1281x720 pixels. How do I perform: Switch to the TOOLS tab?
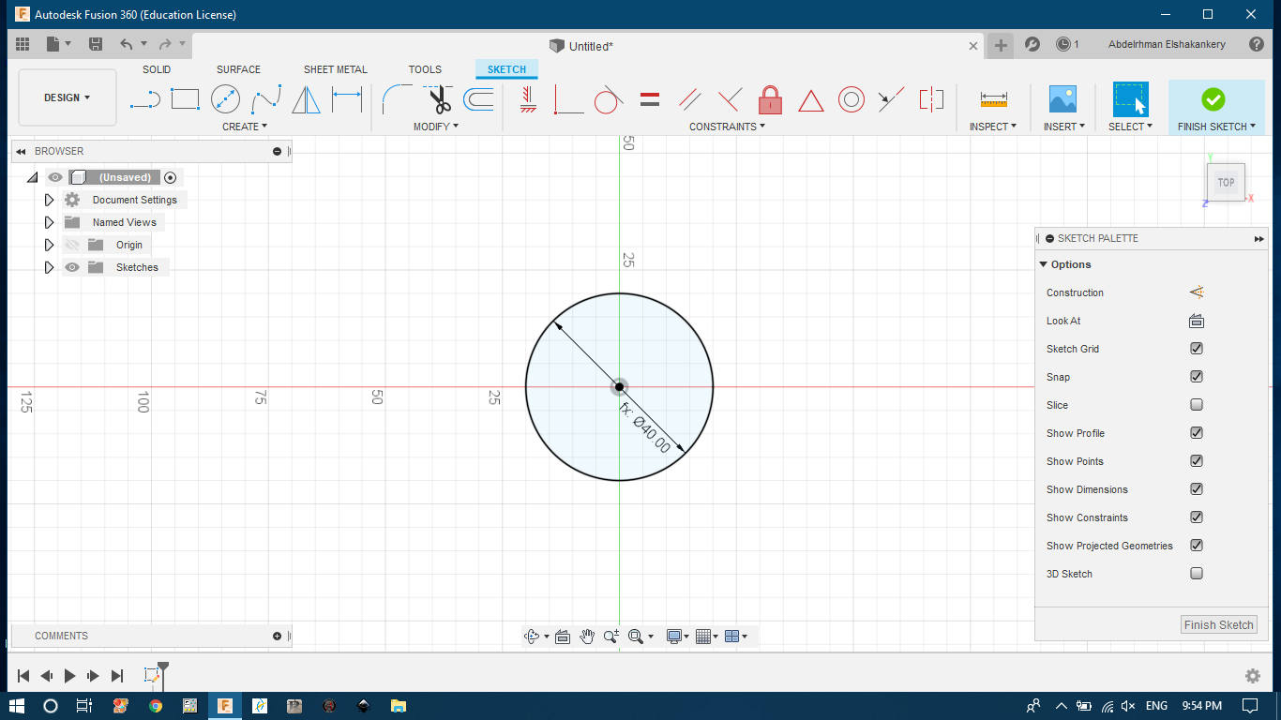coord(425,69)
